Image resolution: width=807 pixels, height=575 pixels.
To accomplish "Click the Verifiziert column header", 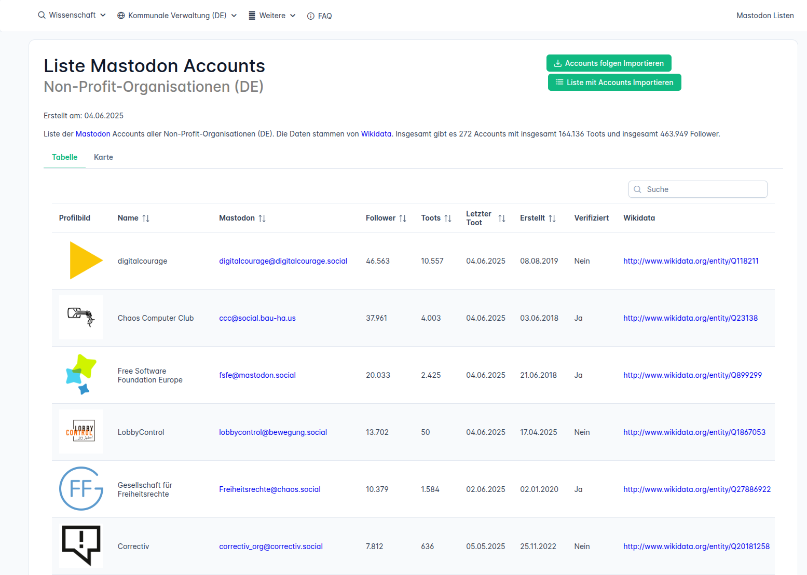I will [x=591, y=218].
